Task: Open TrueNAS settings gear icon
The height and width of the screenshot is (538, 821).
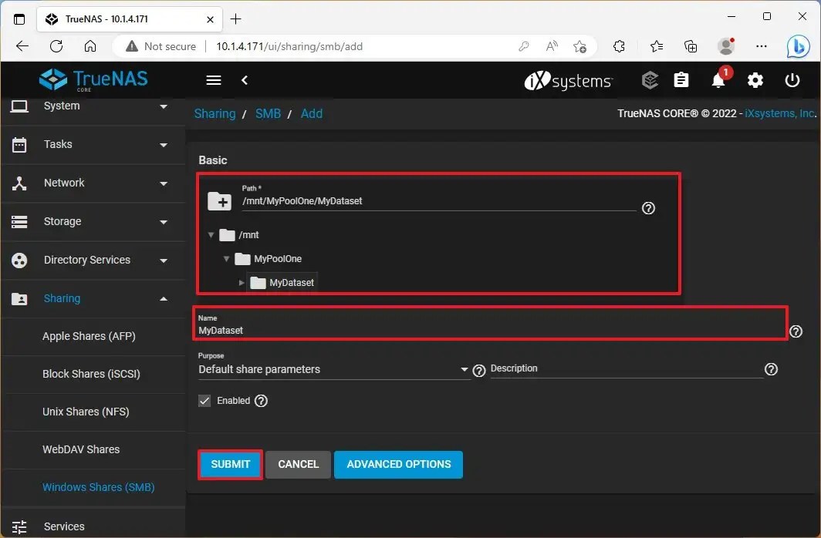Action: [x=755, y=80]
